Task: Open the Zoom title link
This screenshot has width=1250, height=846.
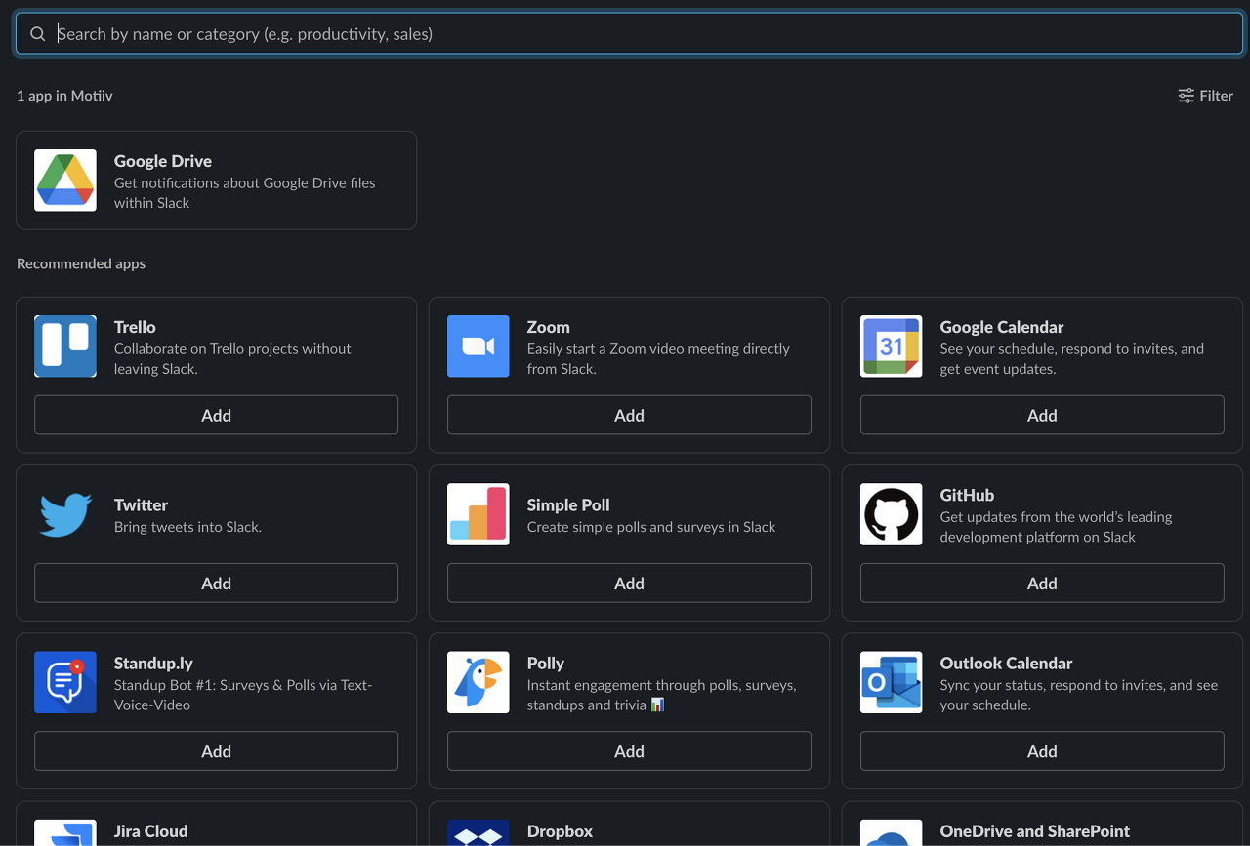Action: coord(549,327)
